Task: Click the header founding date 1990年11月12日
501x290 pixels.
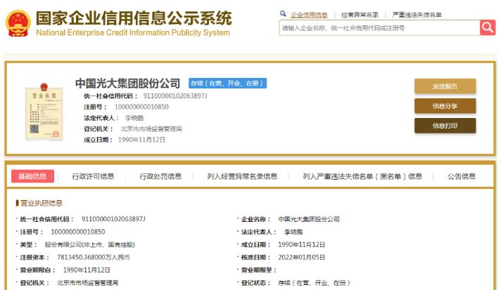Action: coord(141,140)
